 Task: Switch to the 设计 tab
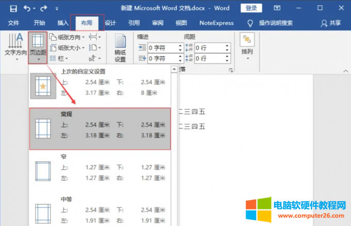[x=110, y=23]
